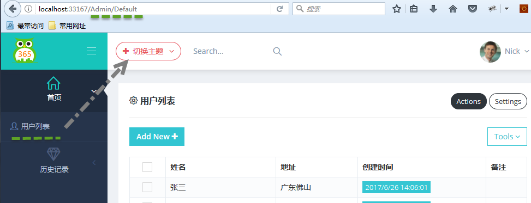Screen dimensions: 531x203
Task: Open downloads with the down arrow icon
Action: point(433,9)
